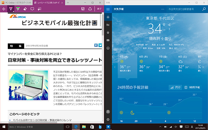Switch temperature unit to Celsius
Viewport: 208px width, 130px height.
point(170,25)
